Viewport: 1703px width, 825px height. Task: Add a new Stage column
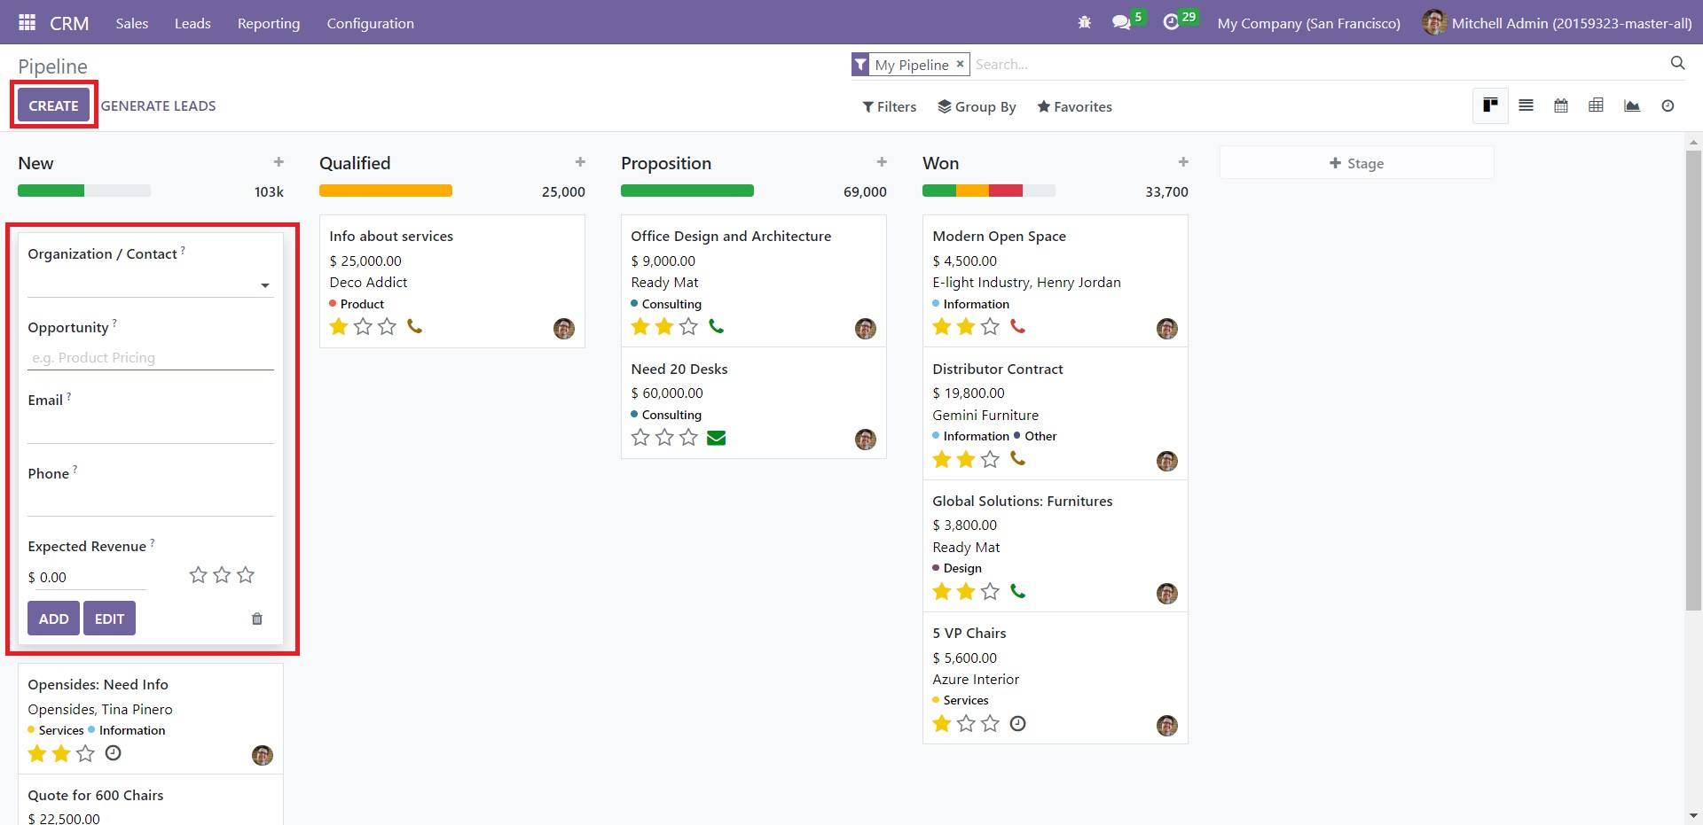tap(1356, 163)
